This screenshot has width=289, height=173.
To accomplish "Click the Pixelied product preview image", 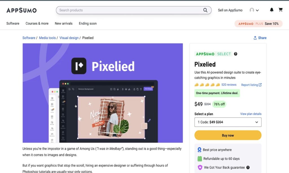I will tap(103, 93).
